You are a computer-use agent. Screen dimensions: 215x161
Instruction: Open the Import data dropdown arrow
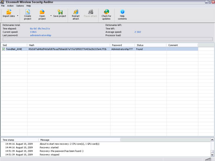coord(18,16)
